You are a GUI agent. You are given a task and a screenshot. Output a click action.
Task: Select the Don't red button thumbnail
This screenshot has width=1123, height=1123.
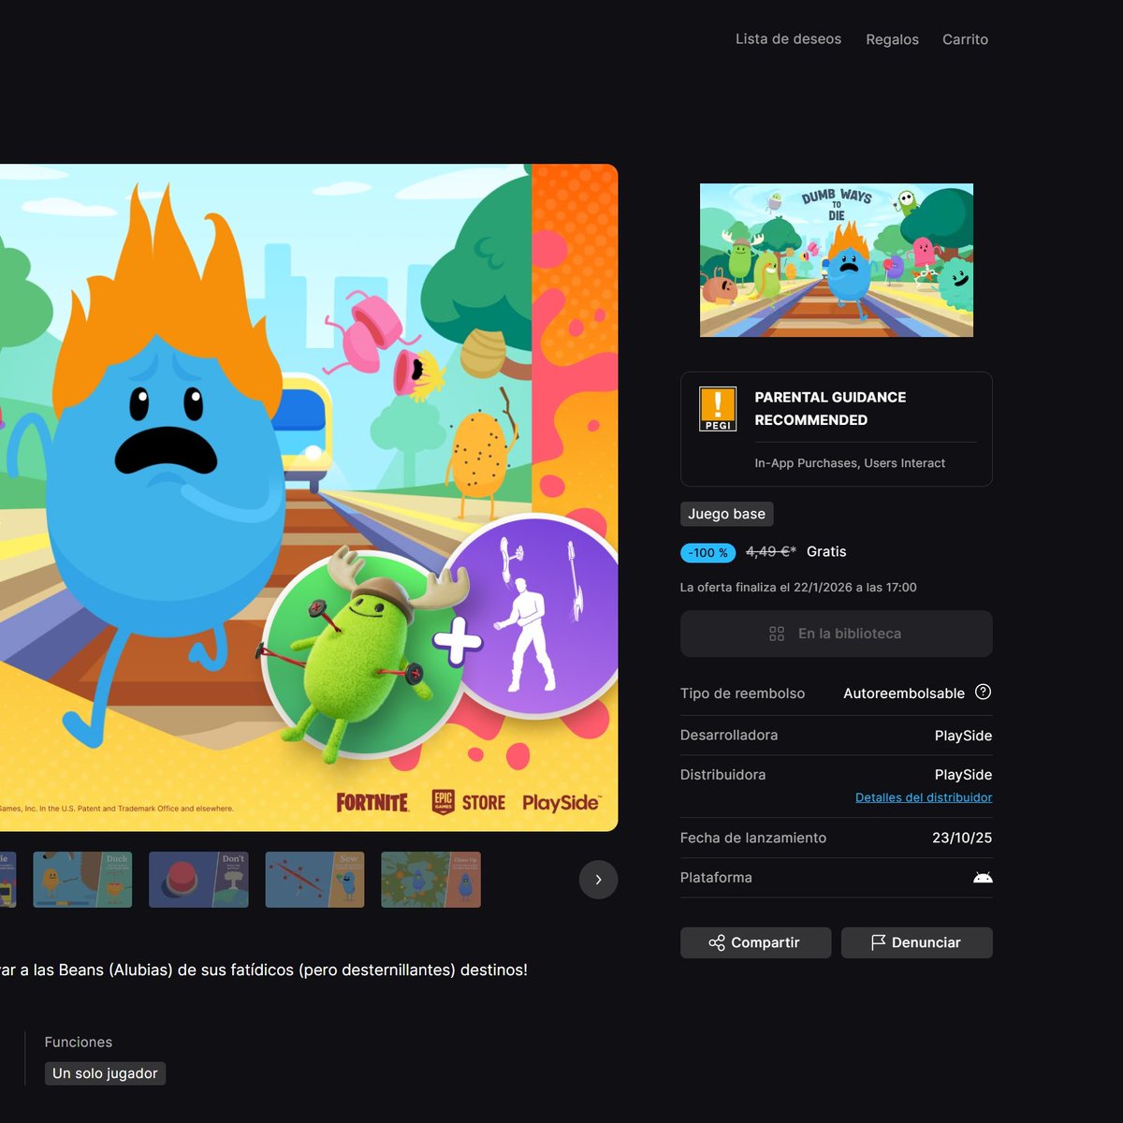click(x=198, y=880)
